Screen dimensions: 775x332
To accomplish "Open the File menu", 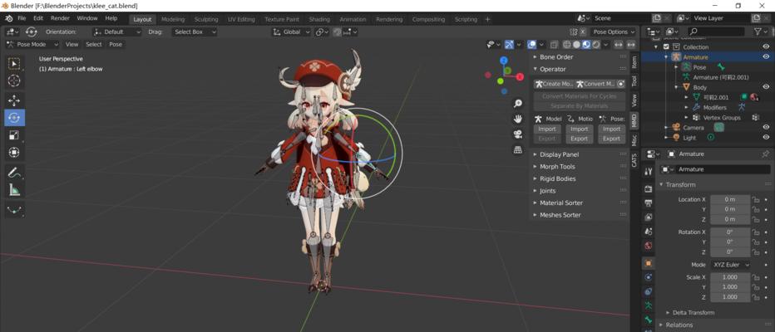I will click(22, 18).
